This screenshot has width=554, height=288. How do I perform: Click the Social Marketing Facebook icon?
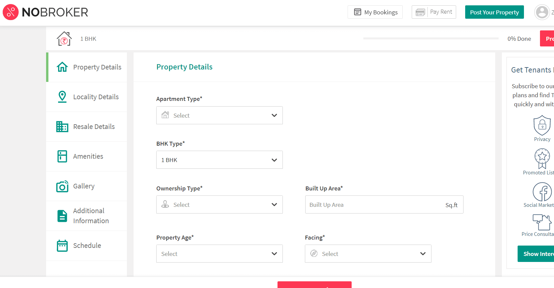point(542,192)
